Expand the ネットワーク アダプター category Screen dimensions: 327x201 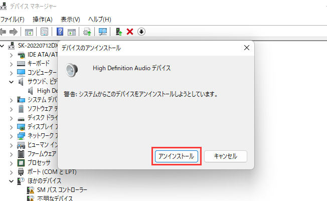[11, 136]
